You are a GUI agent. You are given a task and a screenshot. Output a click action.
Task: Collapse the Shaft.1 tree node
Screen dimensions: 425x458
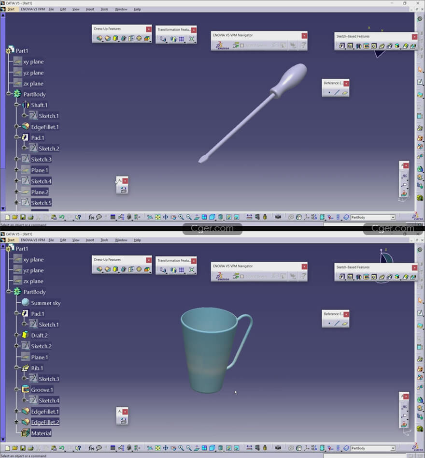(x=16, y=105)
